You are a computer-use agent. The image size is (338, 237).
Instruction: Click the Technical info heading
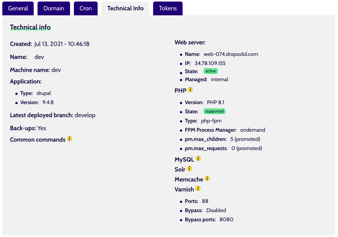coord(30,27)
